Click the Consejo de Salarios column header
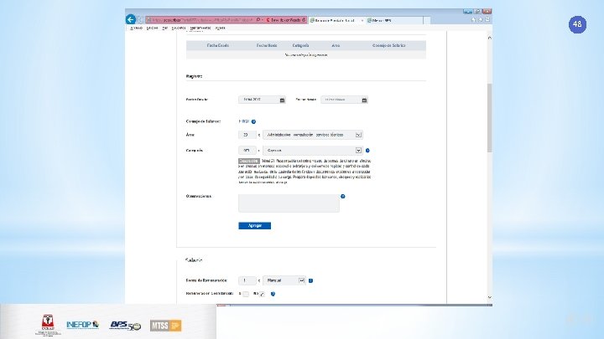 coord(388,45)
